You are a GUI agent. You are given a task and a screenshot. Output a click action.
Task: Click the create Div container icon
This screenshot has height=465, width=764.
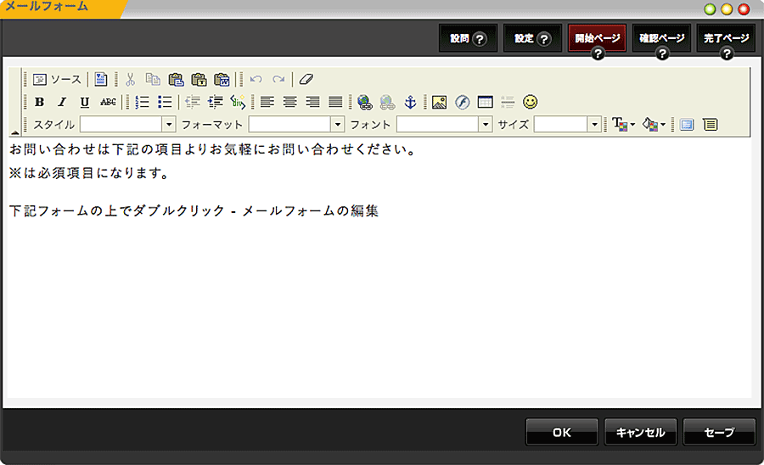(238, 102)
